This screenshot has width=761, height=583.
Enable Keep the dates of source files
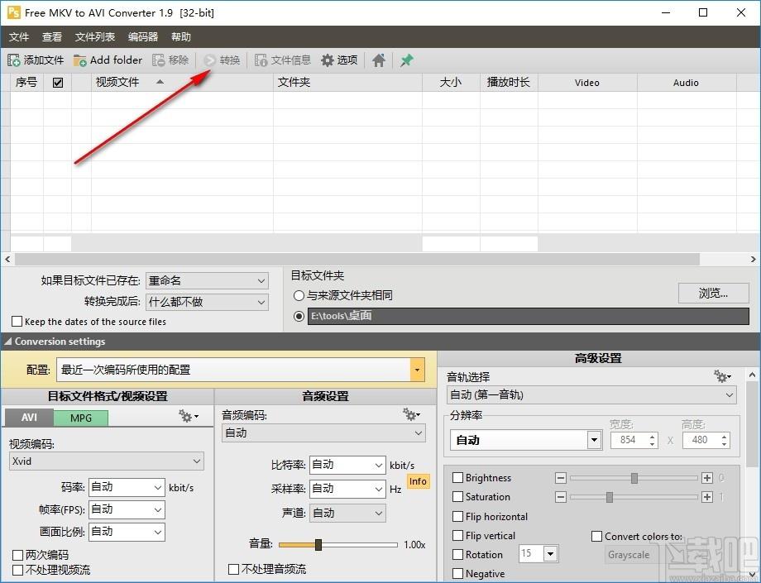tap(17, 322)
